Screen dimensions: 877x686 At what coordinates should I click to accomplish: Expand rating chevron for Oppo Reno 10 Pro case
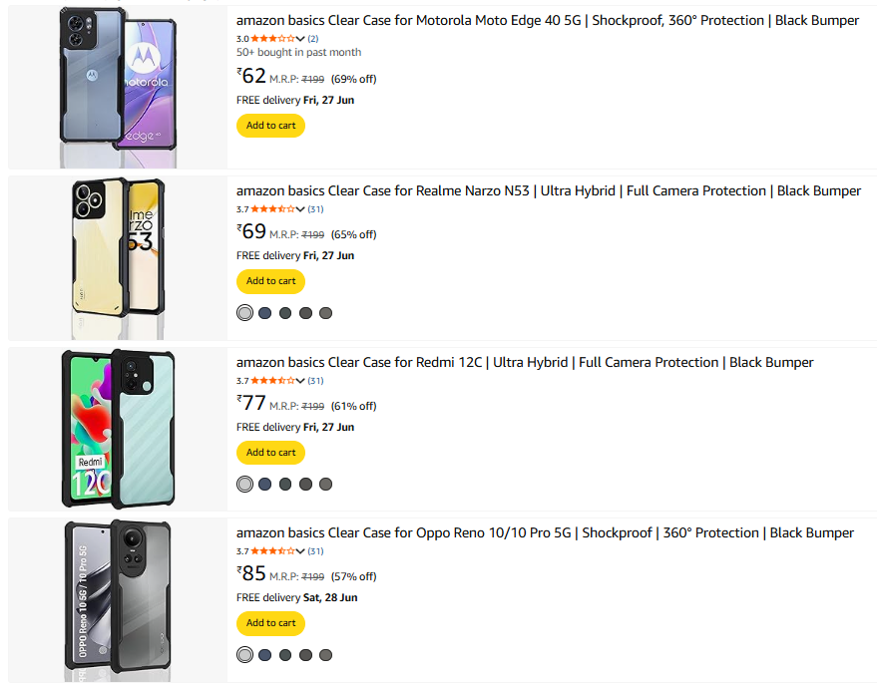[300, 551]
